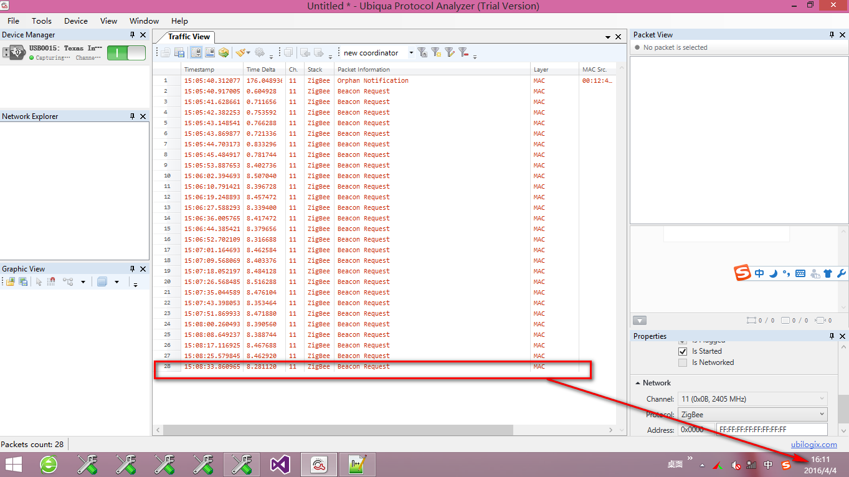Screen dimensions: 849x477
Task: Select the Orphan Notification packet row
Action: coord(384,81)
